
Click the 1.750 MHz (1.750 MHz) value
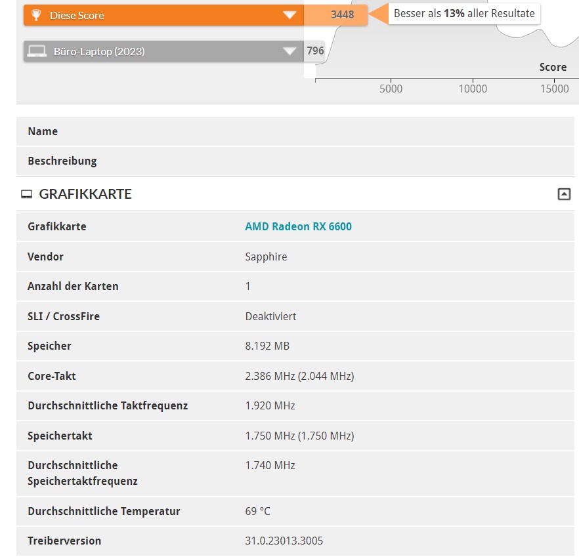[x=300, y=436]
